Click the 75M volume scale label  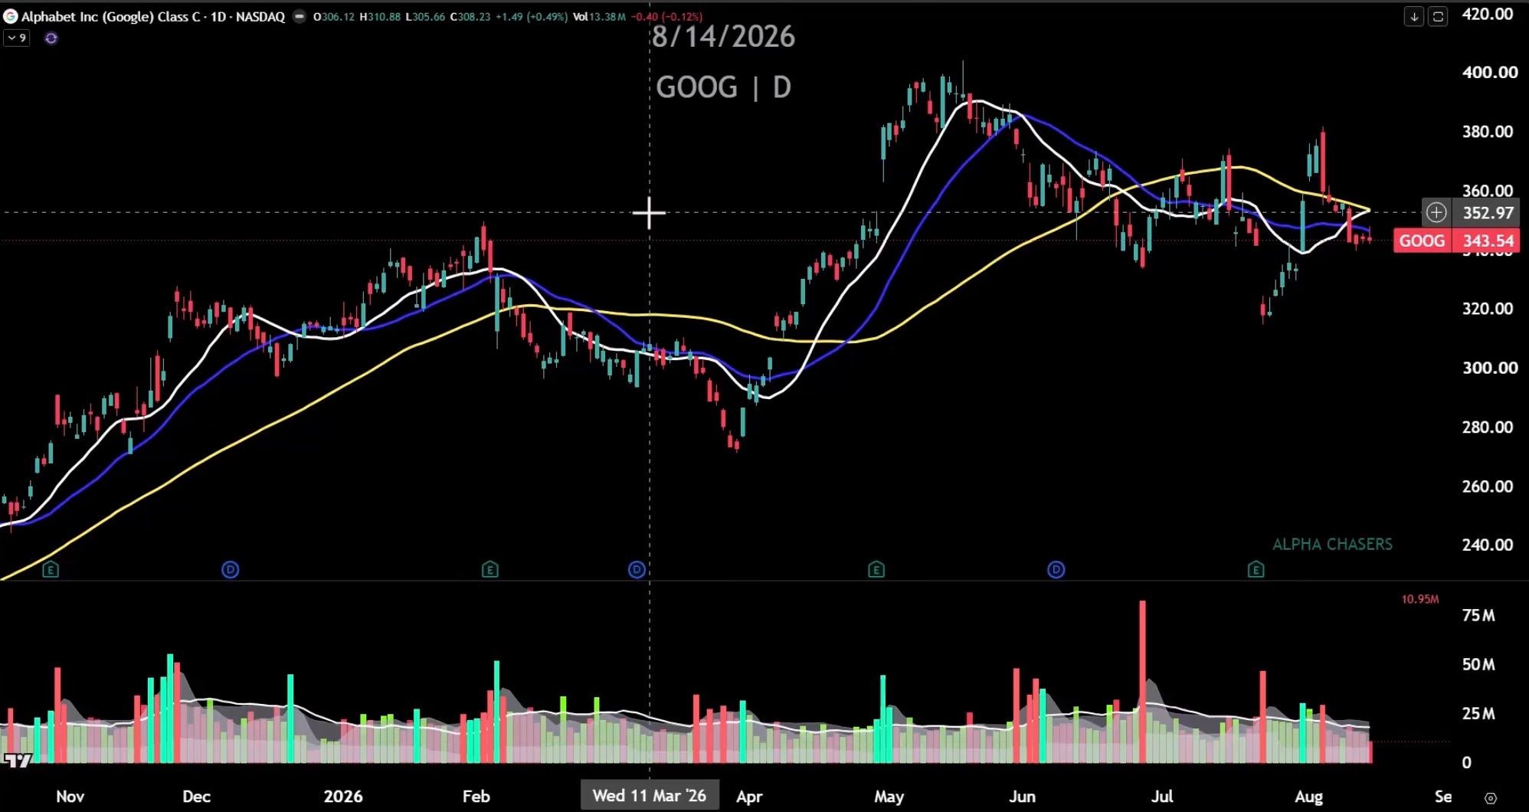point(1478,615)
